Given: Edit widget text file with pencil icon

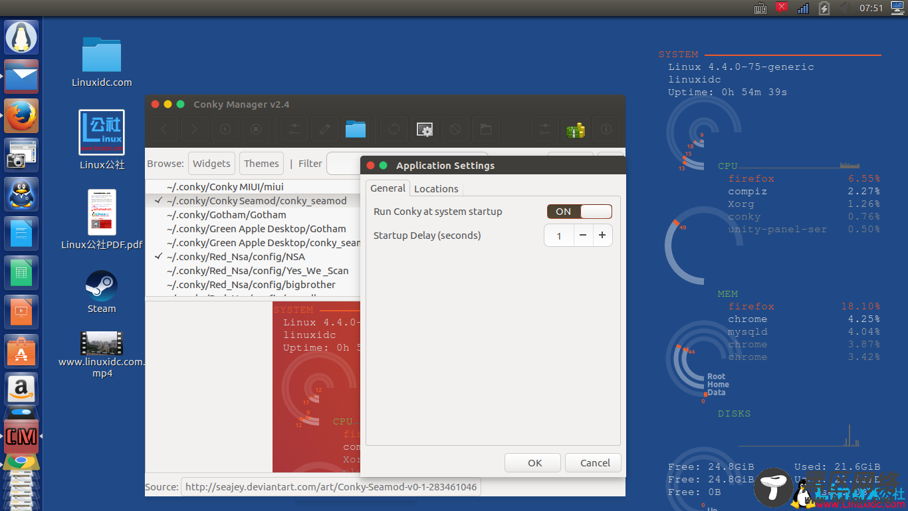Looking at the screenshot, I should point(325,129).
